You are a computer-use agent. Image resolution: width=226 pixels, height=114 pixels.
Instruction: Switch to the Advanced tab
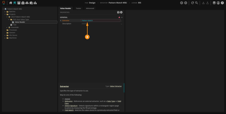[x=90, y=8]
